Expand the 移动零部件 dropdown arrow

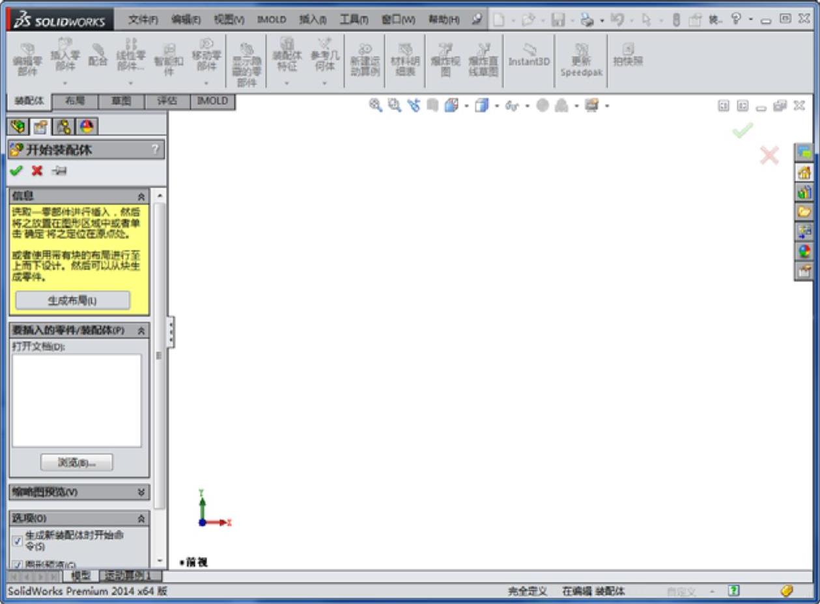point(206,83)
